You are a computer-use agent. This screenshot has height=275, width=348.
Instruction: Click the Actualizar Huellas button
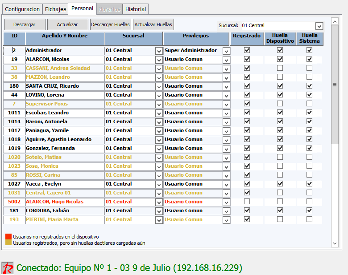(153, 24)
